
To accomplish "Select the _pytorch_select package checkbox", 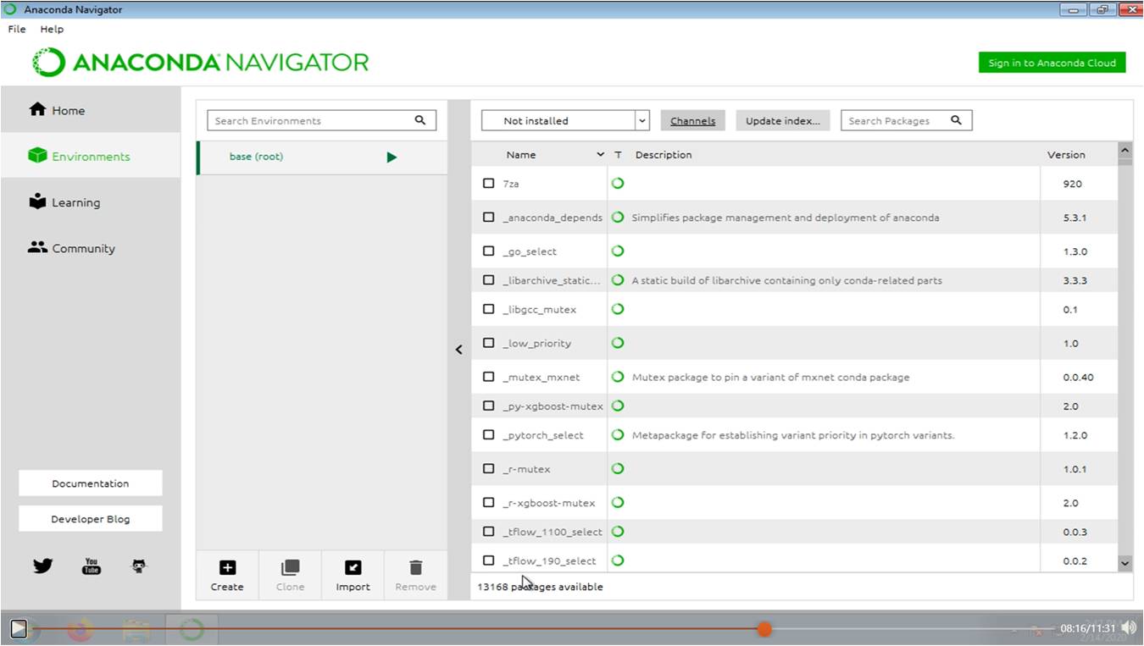I will 488,434.
